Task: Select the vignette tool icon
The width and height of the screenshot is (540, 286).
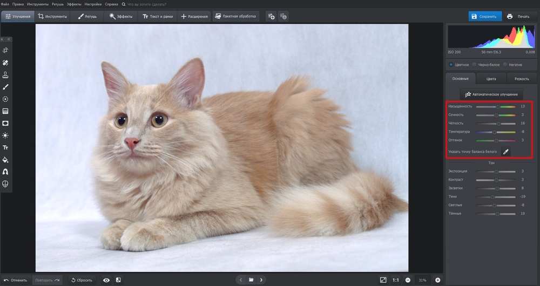Action: 5,123
